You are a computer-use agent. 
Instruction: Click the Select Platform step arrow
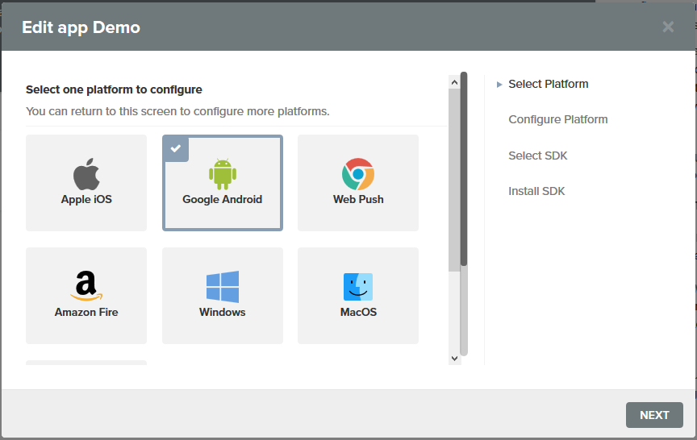tap(499, 85)
